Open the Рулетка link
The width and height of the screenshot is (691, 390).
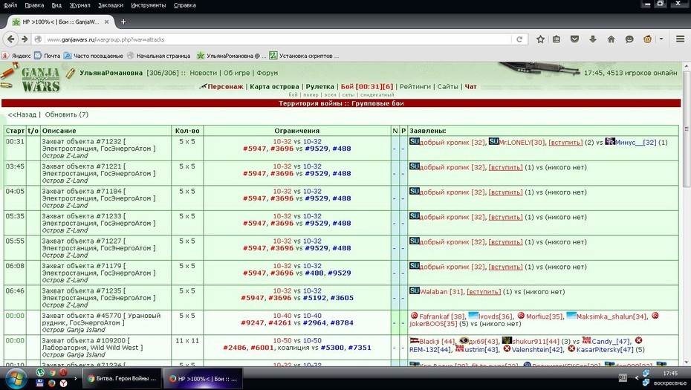[x=319, y=86]
